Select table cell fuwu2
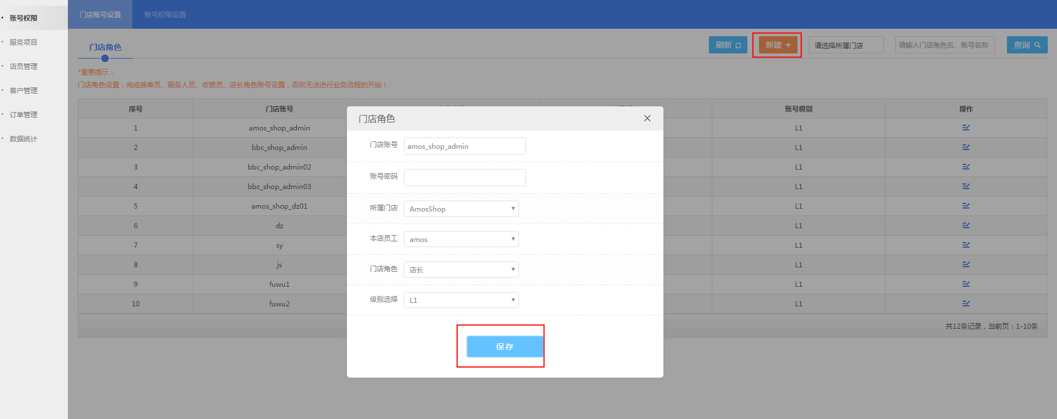 [279, 303]
